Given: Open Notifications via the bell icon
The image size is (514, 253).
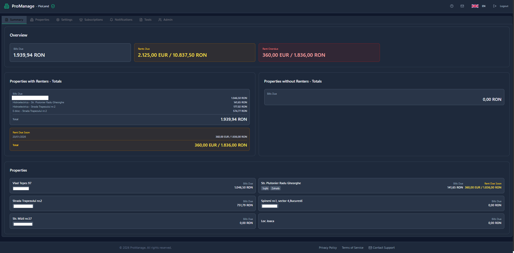Looking at the screenshot, I should [111, 19].
